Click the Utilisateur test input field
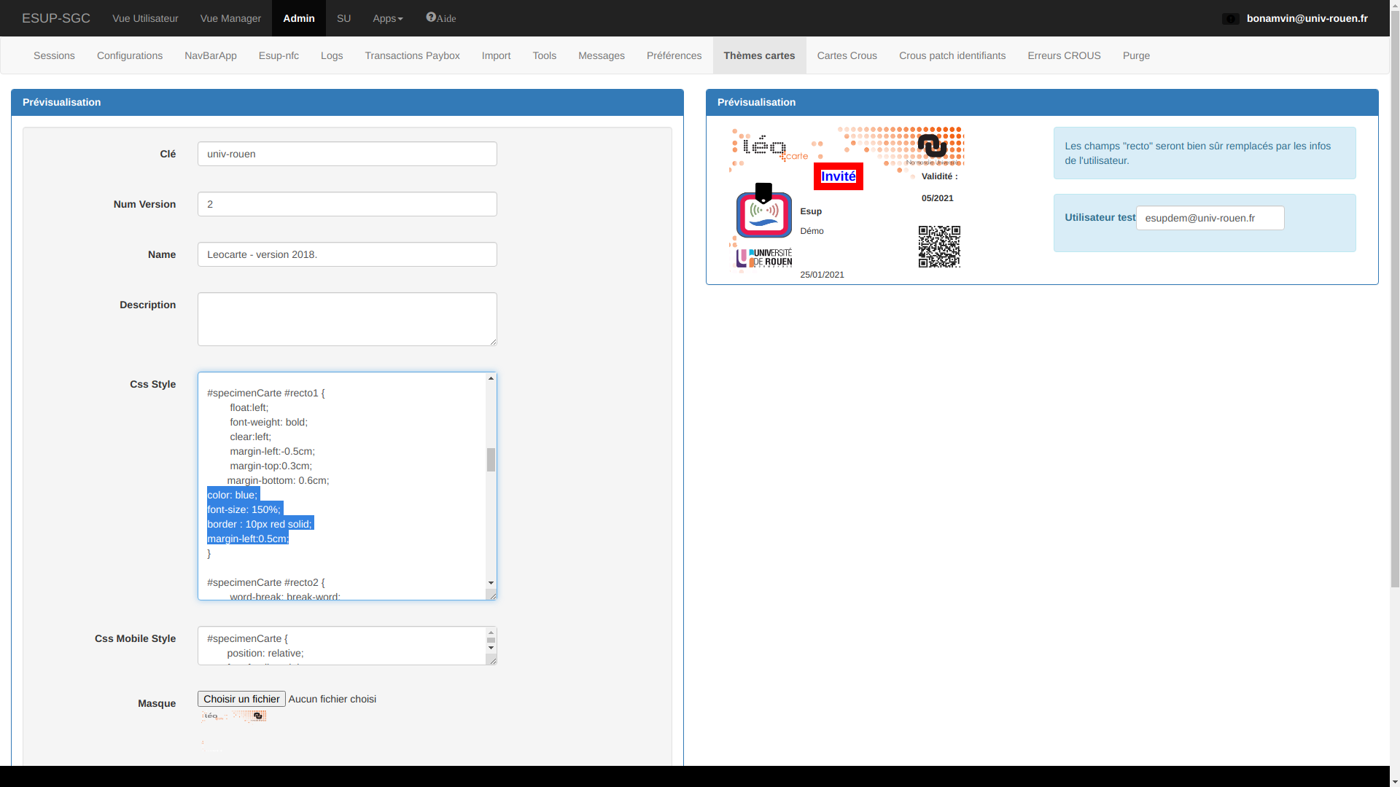This screenshot has width=1400, height=787. point(1210,218)
